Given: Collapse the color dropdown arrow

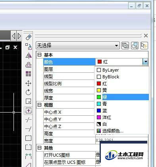Looking at the screenshot, I should coord(145,62).
